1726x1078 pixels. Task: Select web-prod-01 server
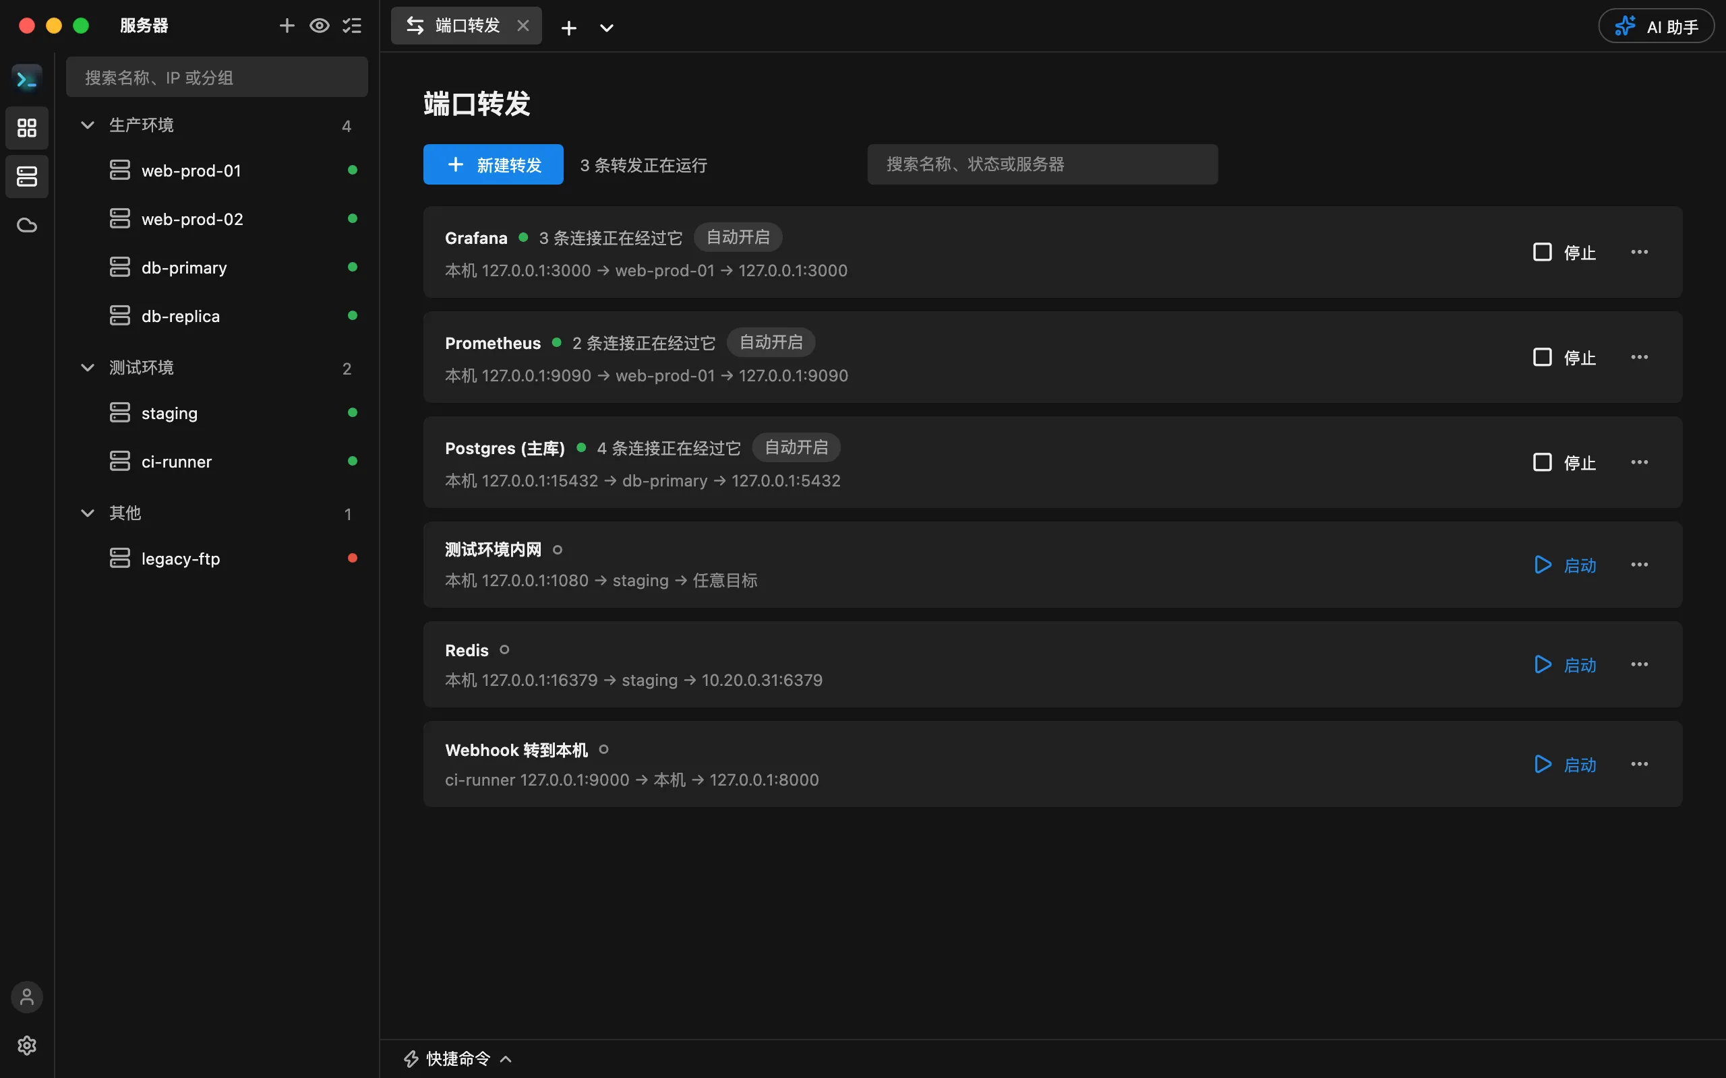[217, 170]
